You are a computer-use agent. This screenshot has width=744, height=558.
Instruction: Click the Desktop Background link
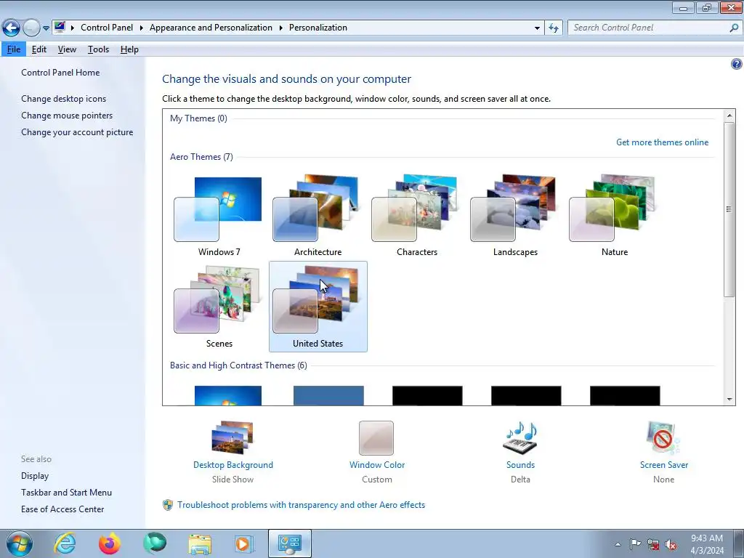[233, 465]
